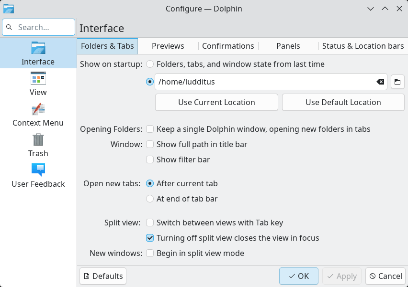Select the At end of tab bar option
This screenshot has width=408, height=287.
150,199
